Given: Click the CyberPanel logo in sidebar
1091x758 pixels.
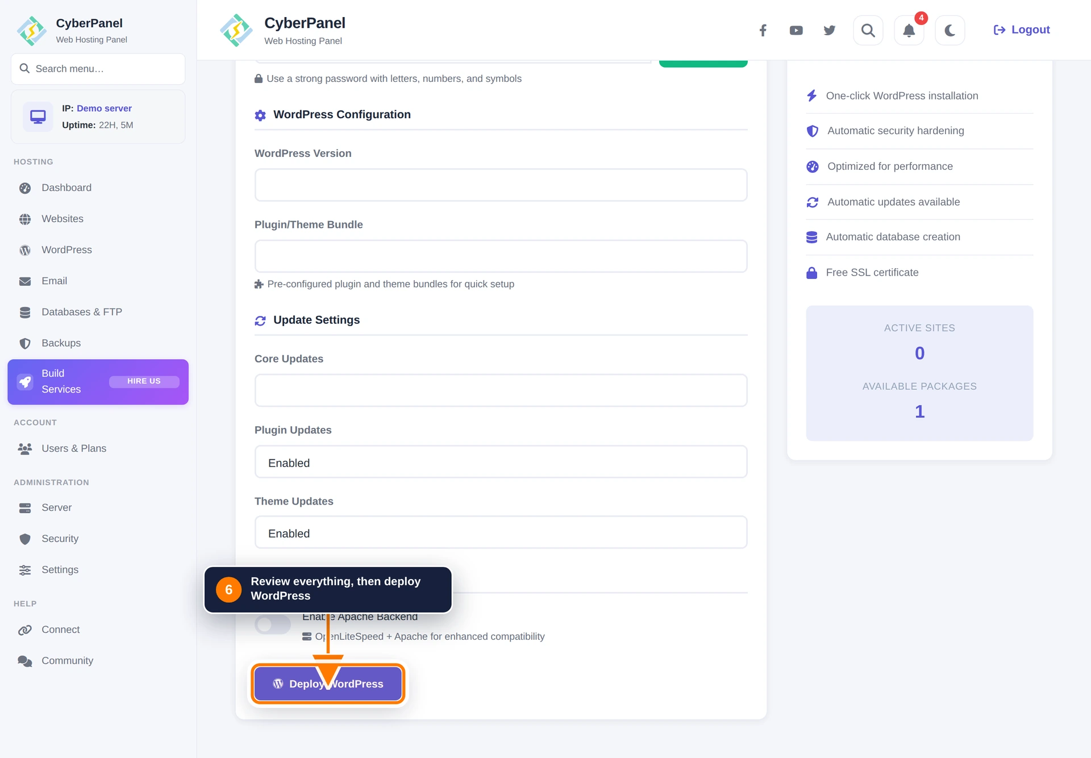Looking at the screenshot, I should [31, 31].
